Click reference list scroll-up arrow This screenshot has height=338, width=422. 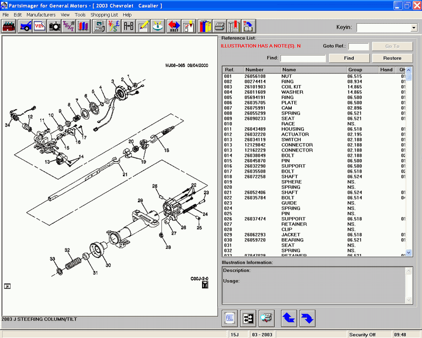tap(408, 70)
